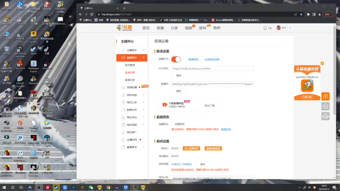
Task: Click the stream key input field
Action: (x=212, y=84)
